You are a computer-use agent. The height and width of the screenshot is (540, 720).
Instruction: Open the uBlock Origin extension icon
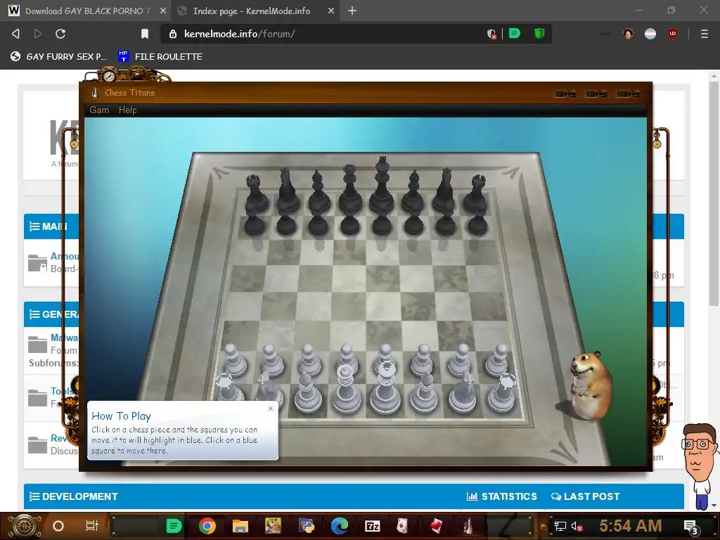[673, 34]
